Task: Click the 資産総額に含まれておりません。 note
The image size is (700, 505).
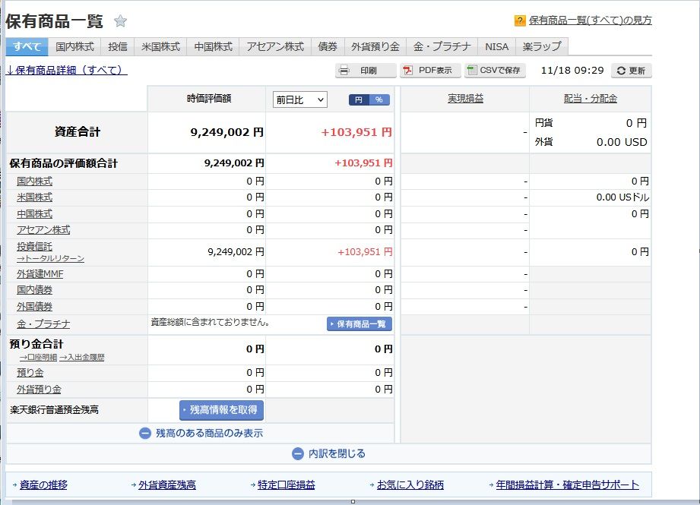Action: (210, 322)
